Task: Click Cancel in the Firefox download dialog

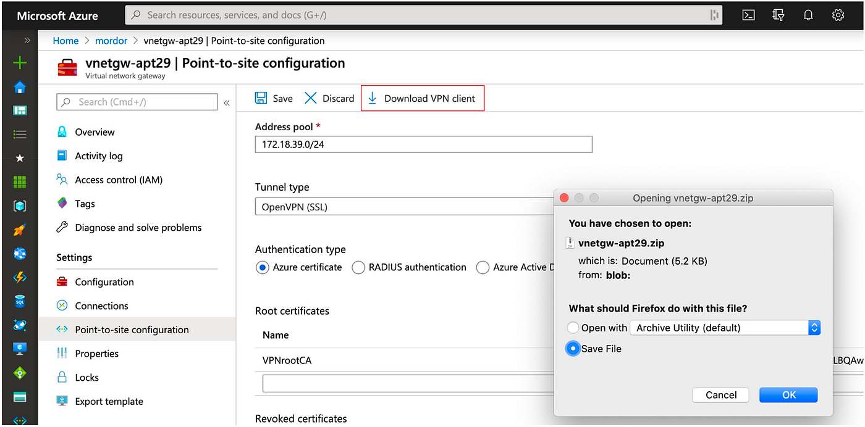Action: pos(720,395)
